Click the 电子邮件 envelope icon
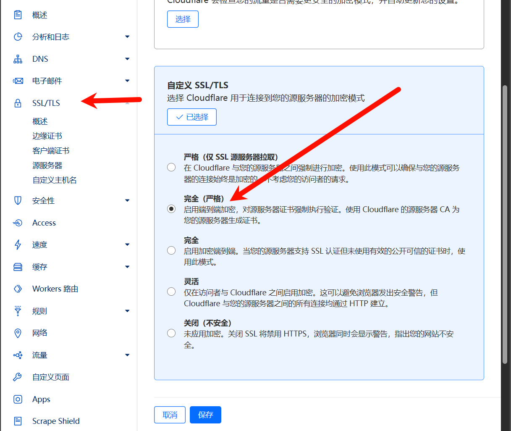Image resolution: width=511 pixels, height=431 pixels. (x=18, y=81)
